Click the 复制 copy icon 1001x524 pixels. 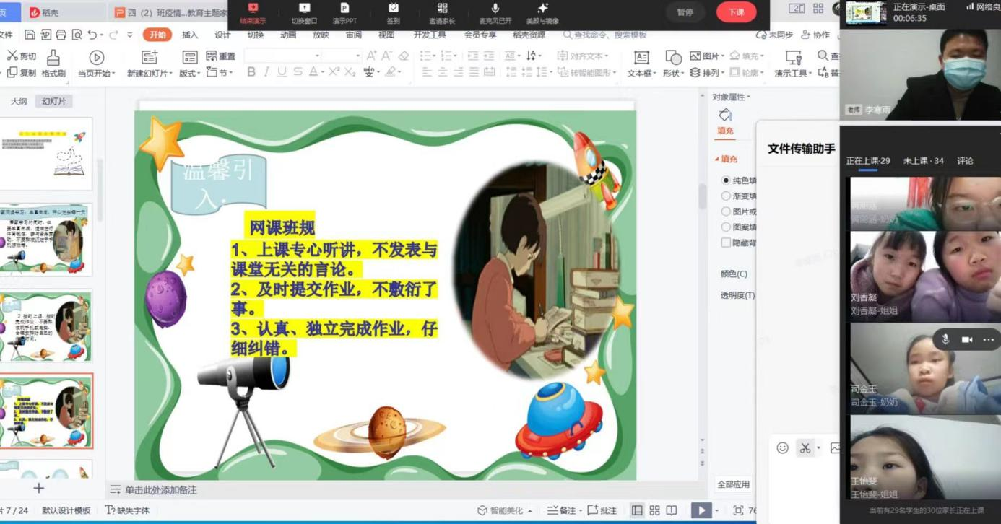point(12,72)
